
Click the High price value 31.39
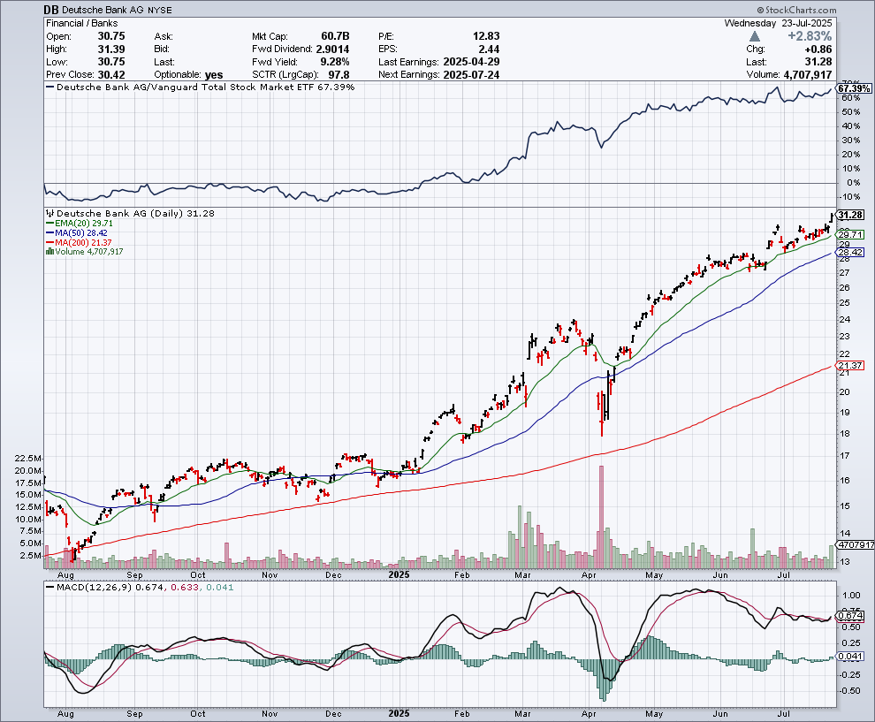pyautogui.click(x=111, y=49)
